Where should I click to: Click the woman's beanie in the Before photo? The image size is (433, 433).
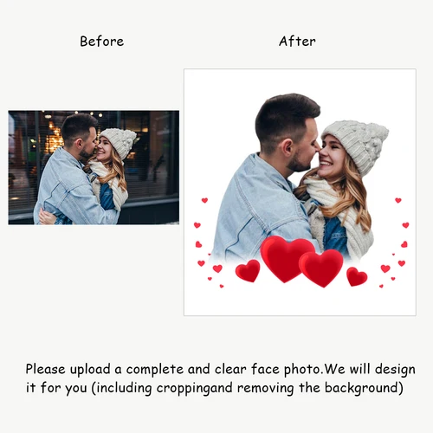click(120, 141)
